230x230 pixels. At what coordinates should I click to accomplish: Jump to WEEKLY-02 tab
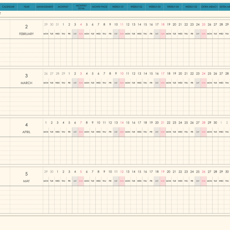(136, 7)
